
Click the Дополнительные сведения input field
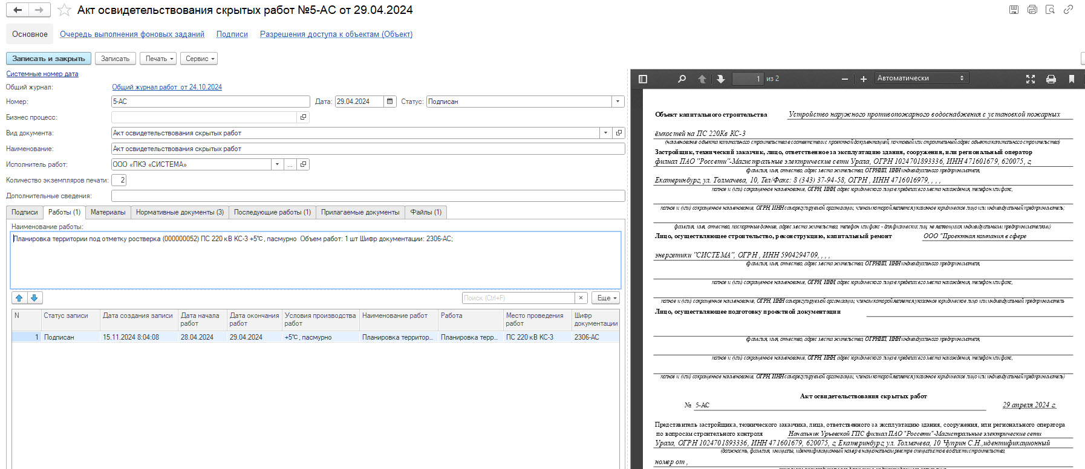pyautogui.click(x=368, y=196)
